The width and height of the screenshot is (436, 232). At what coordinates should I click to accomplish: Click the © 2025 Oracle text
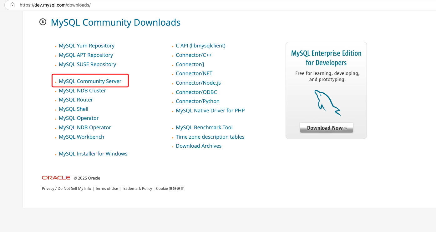(x=87, y=178)
